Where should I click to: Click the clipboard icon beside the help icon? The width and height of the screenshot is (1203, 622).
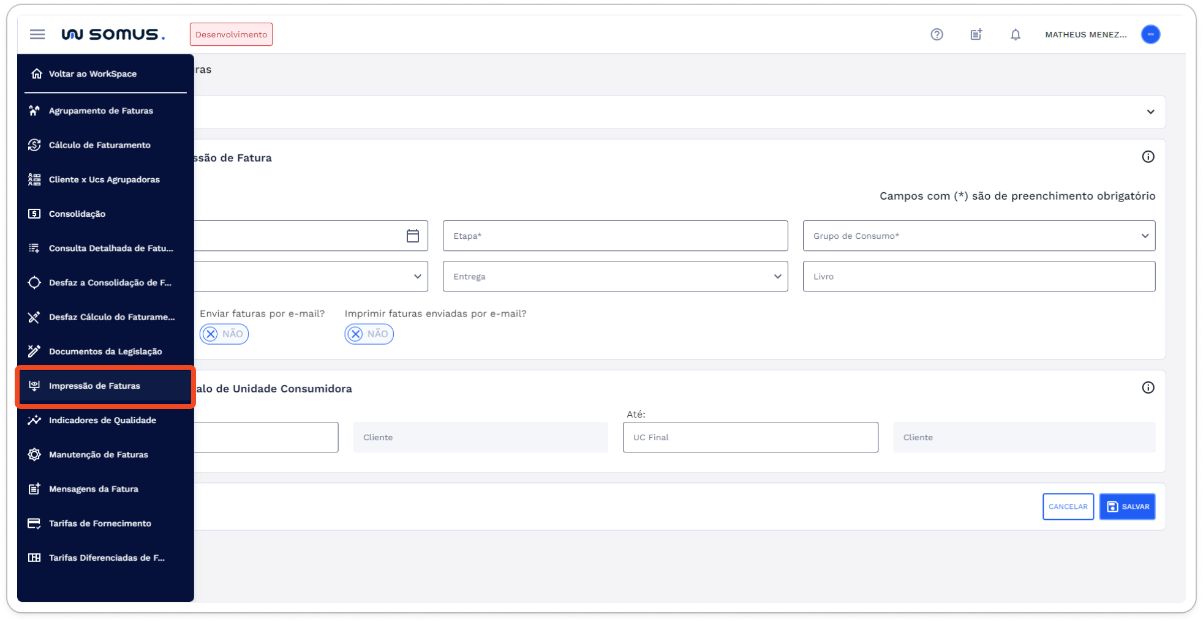pos(975,34)
